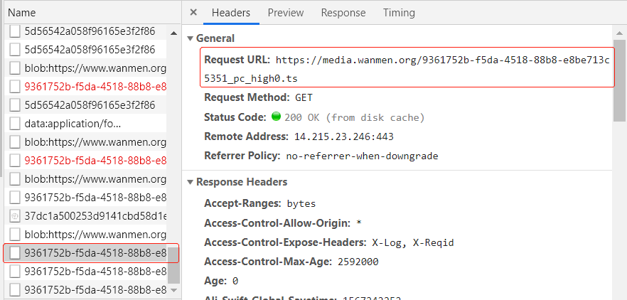Select the highlighted 9361752b request row

click(95, 253)
